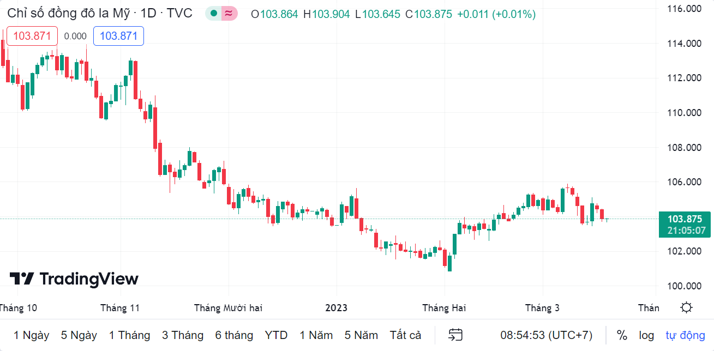This screenshot has height=351, width=714.
Task: Click the green market status dot
Action: pyautogui.click(x=214, y=14)
